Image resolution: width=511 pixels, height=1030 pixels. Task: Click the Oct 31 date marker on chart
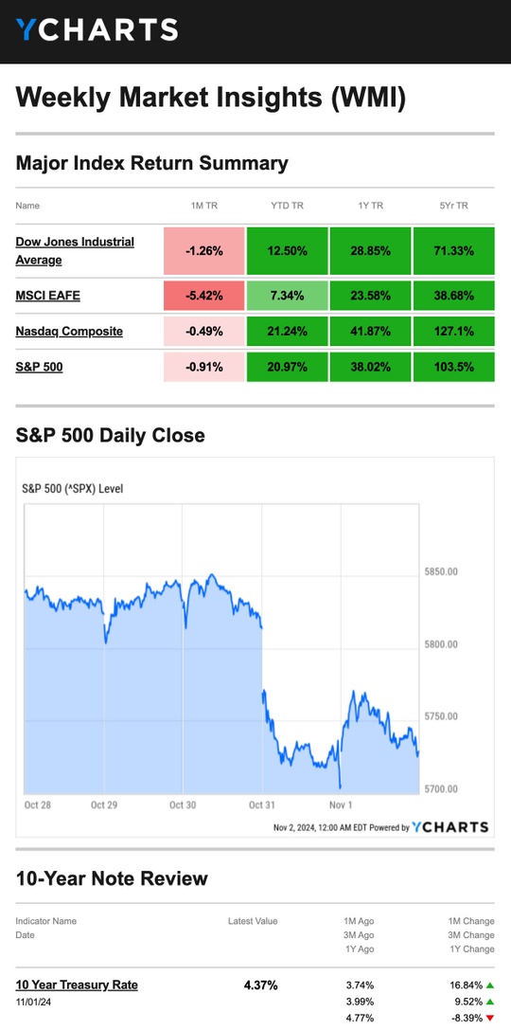pyautogui.click(x=262, y=804)
